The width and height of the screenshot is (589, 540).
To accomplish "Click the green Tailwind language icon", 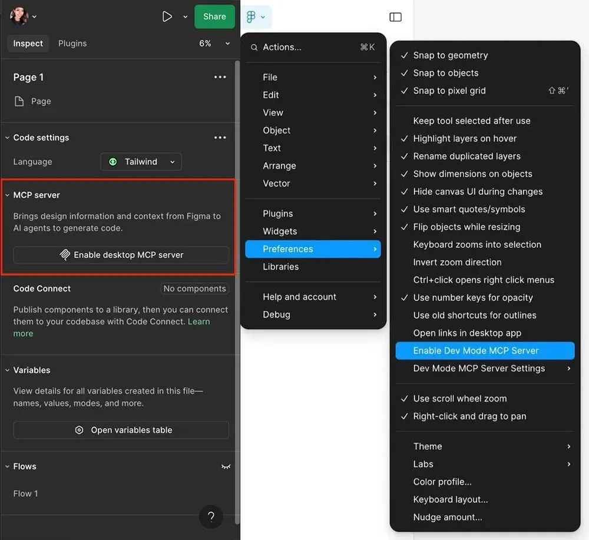I will (x=112, y=162).
